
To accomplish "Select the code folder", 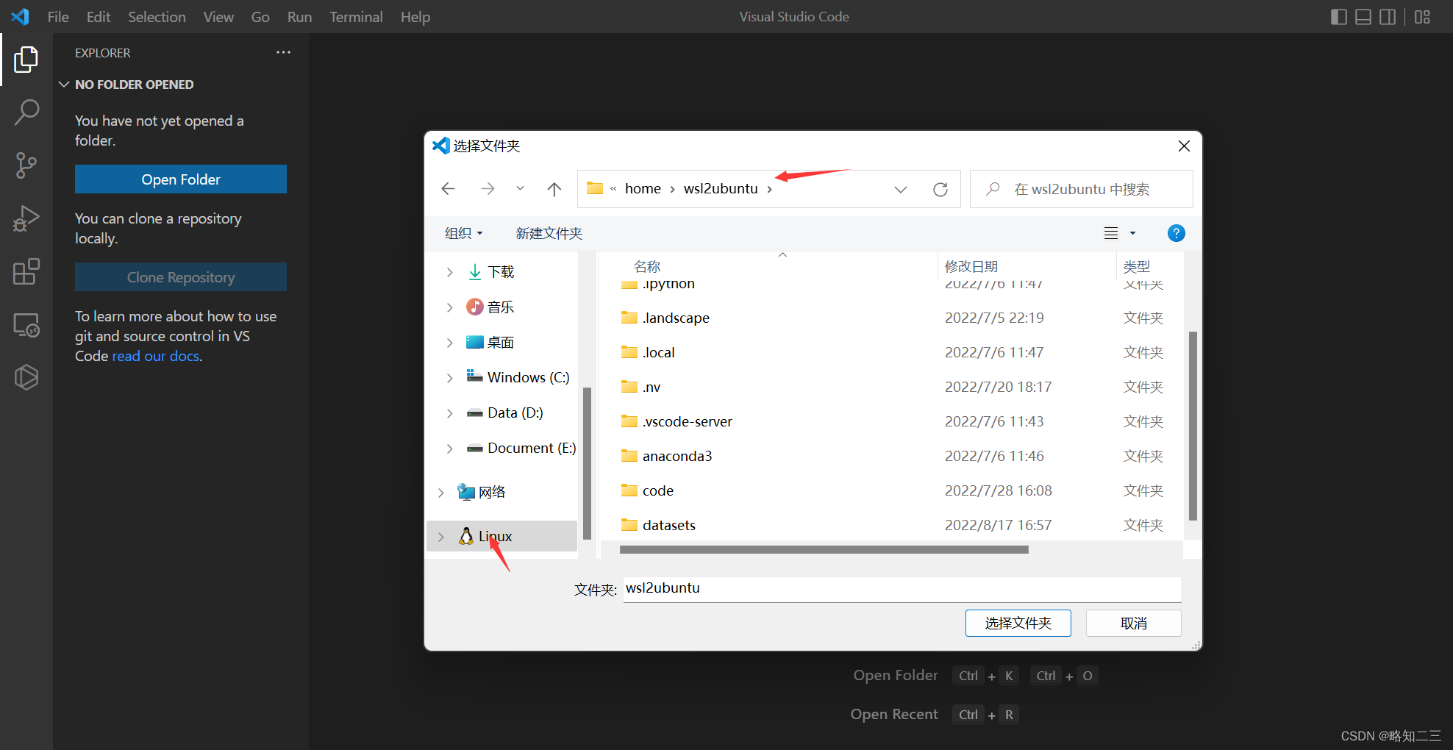I will coord(657,490).
